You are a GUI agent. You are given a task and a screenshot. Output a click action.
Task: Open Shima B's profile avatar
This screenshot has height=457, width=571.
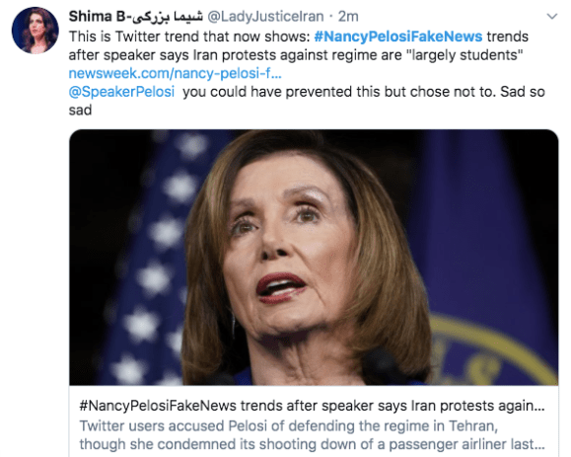[x=35, y=31]
